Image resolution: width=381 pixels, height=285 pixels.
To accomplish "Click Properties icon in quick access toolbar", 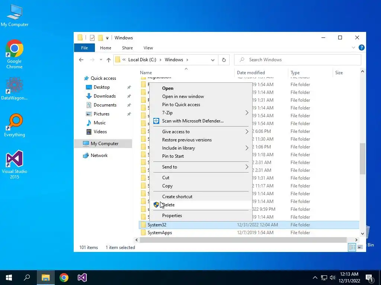I will [x=92, y=38].
